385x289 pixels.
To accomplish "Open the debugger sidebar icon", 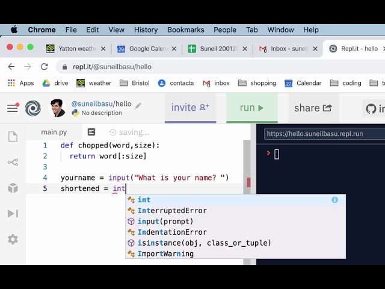I will pos(13,214).
